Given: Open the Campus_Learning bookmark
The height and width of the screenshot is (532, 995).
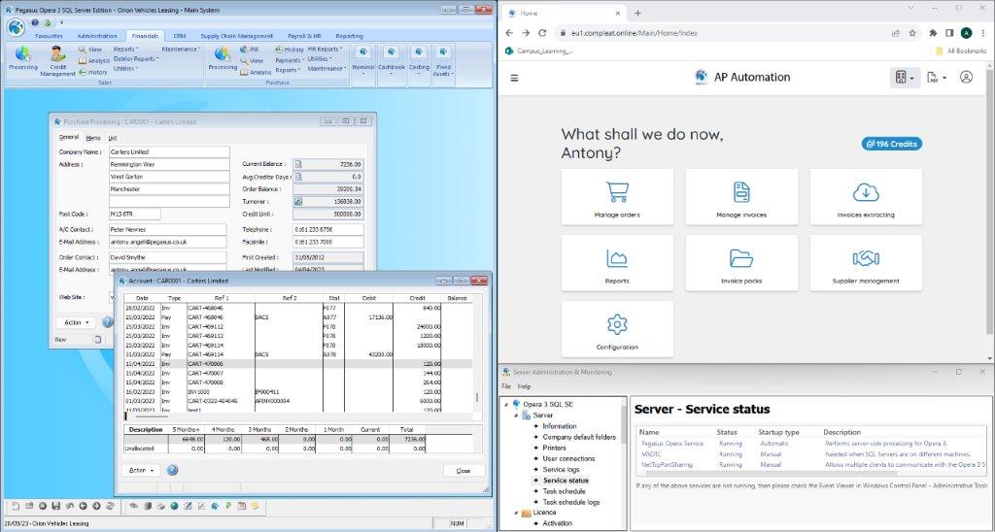Looking at the screenshot, I should [x=539, y=50].
